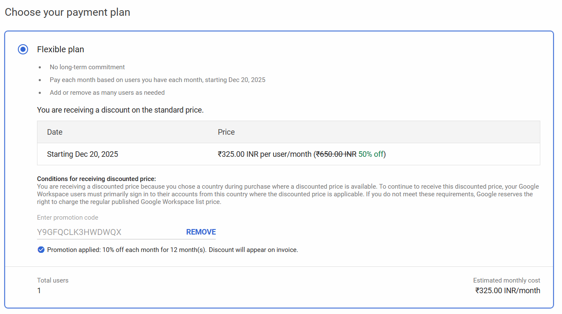
Task: Click the Add or remove users bullet
Action: point(107,93)
